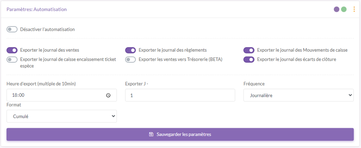The height and width of the screenshot is (148, 361).
Task: Click the purple circle in panel header
Action: click(336, 9)
